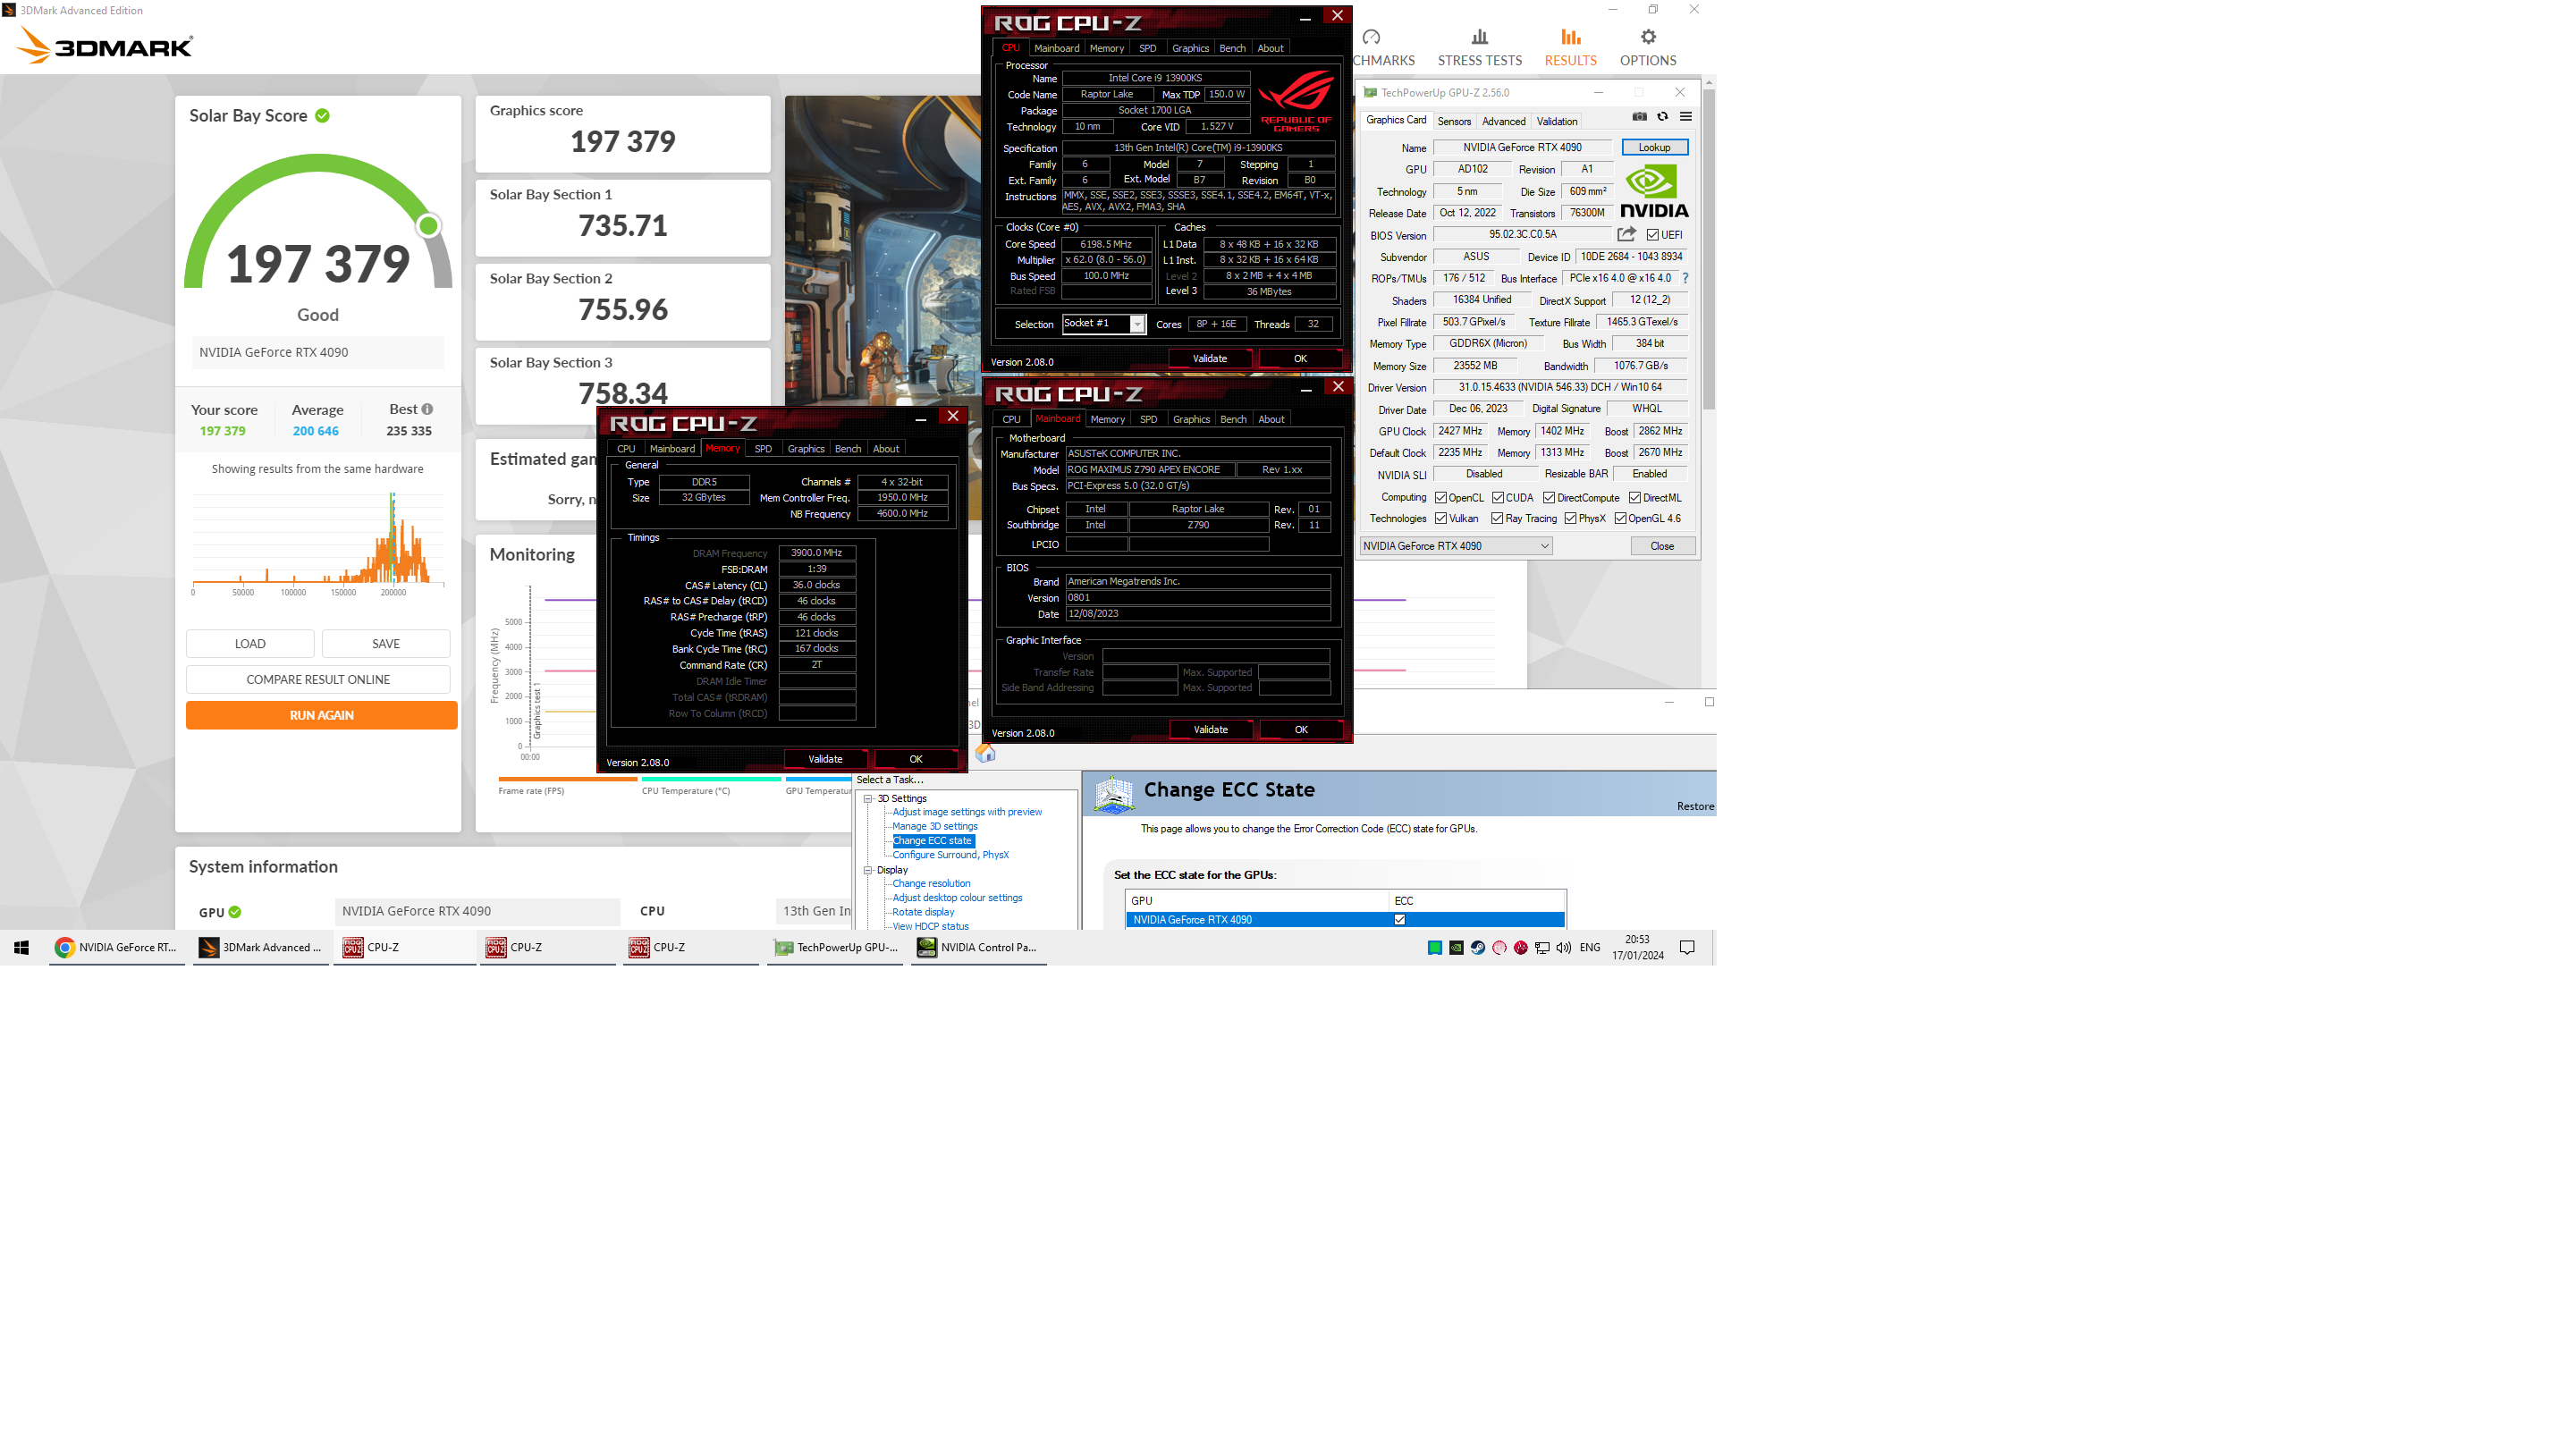Image resolution: width=2576 pixels, height=1451 pixels.
Task: Open the Options gear in 3DMark
Action: click(x=1647, y=47)
